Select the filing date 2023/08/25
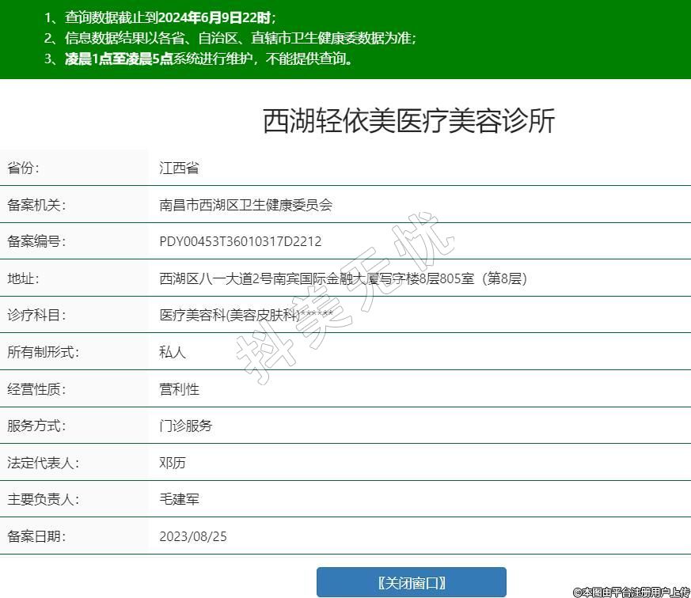Screen dimensions: 691x598 (x=193, y=536)
